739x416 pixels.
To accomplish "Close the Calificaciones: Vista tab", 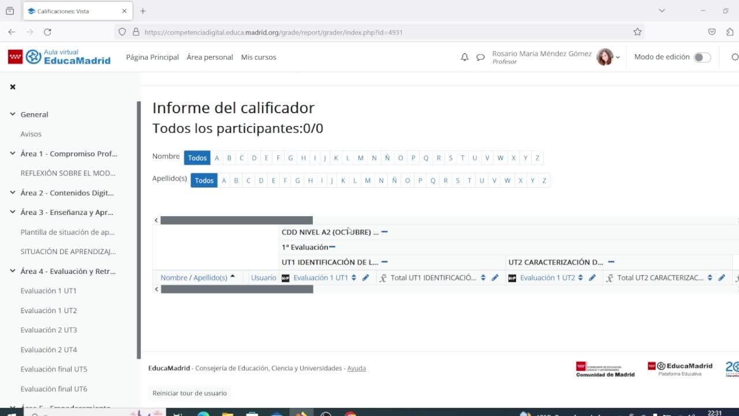I will pyautogui.click(x=124, y=11).
